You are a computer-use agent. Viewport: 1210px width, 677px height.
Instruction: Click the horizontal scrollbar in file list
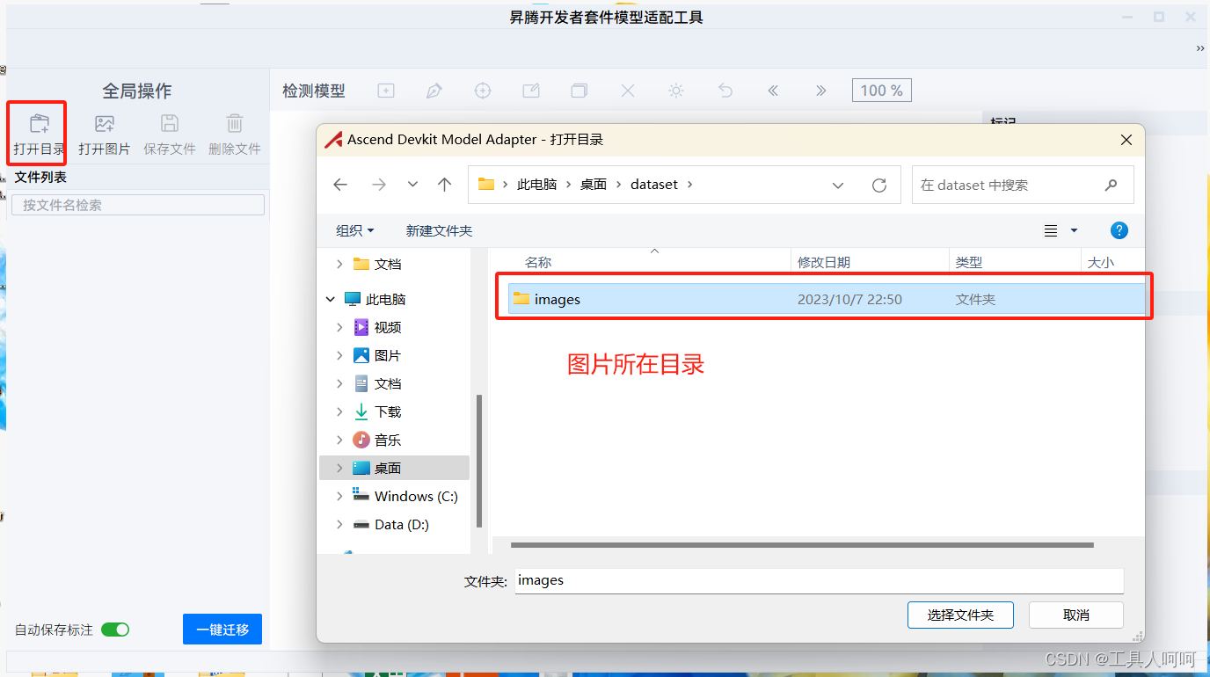click(802, 545)
